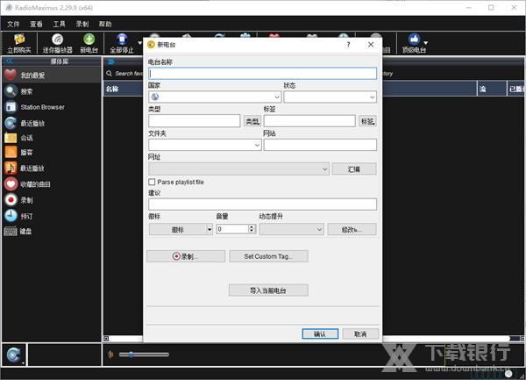
Task: Open 搜索 search in the sidebar
Action: coord(52,91)
